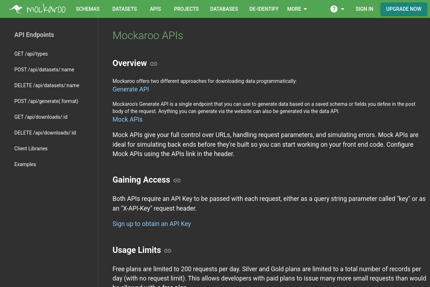
Task: Click the Usage Limits section heading
Action: click(x=137, y=250)
